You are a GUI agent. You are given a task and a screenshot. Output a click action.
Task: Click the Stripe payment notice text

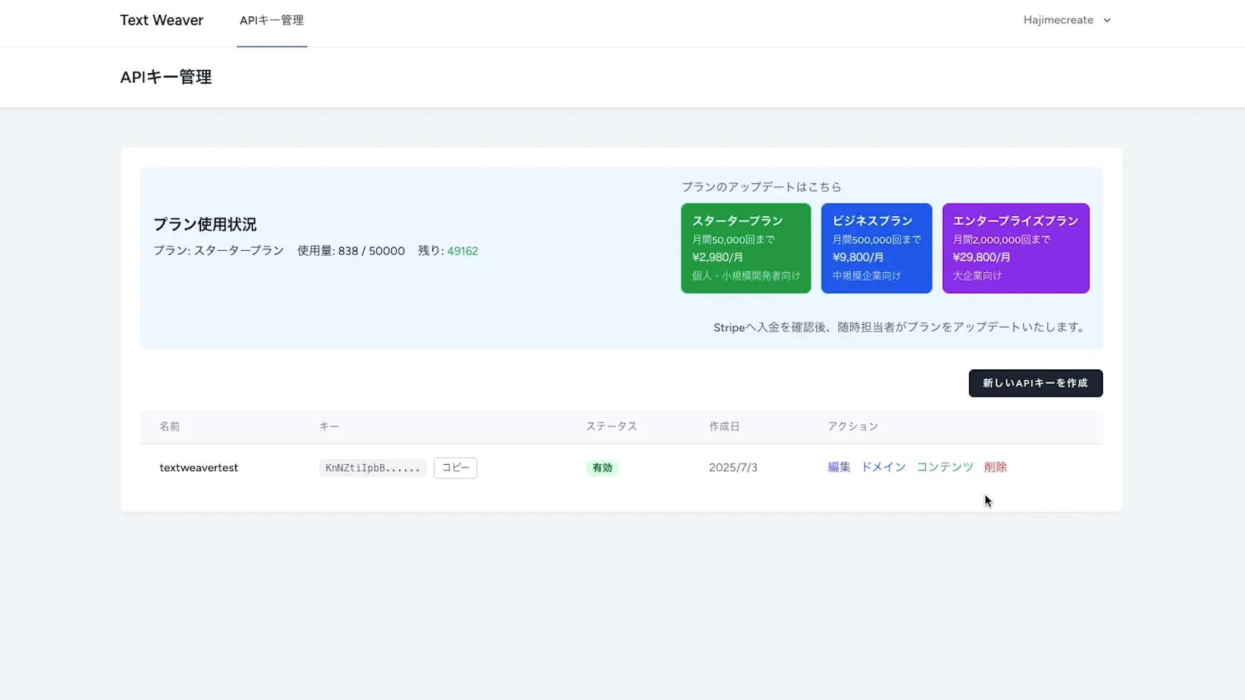[x=901, y=327]
